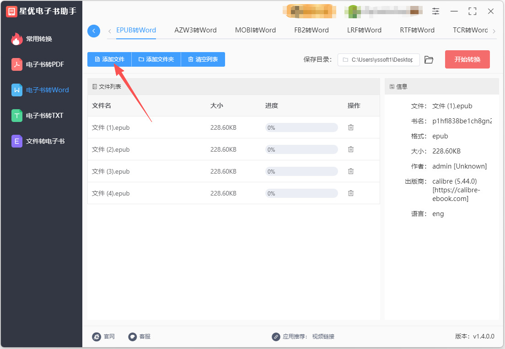The image size is (505, 349).
Task: Click the progress bar of 文件 (4).epub
Action: 301,193
